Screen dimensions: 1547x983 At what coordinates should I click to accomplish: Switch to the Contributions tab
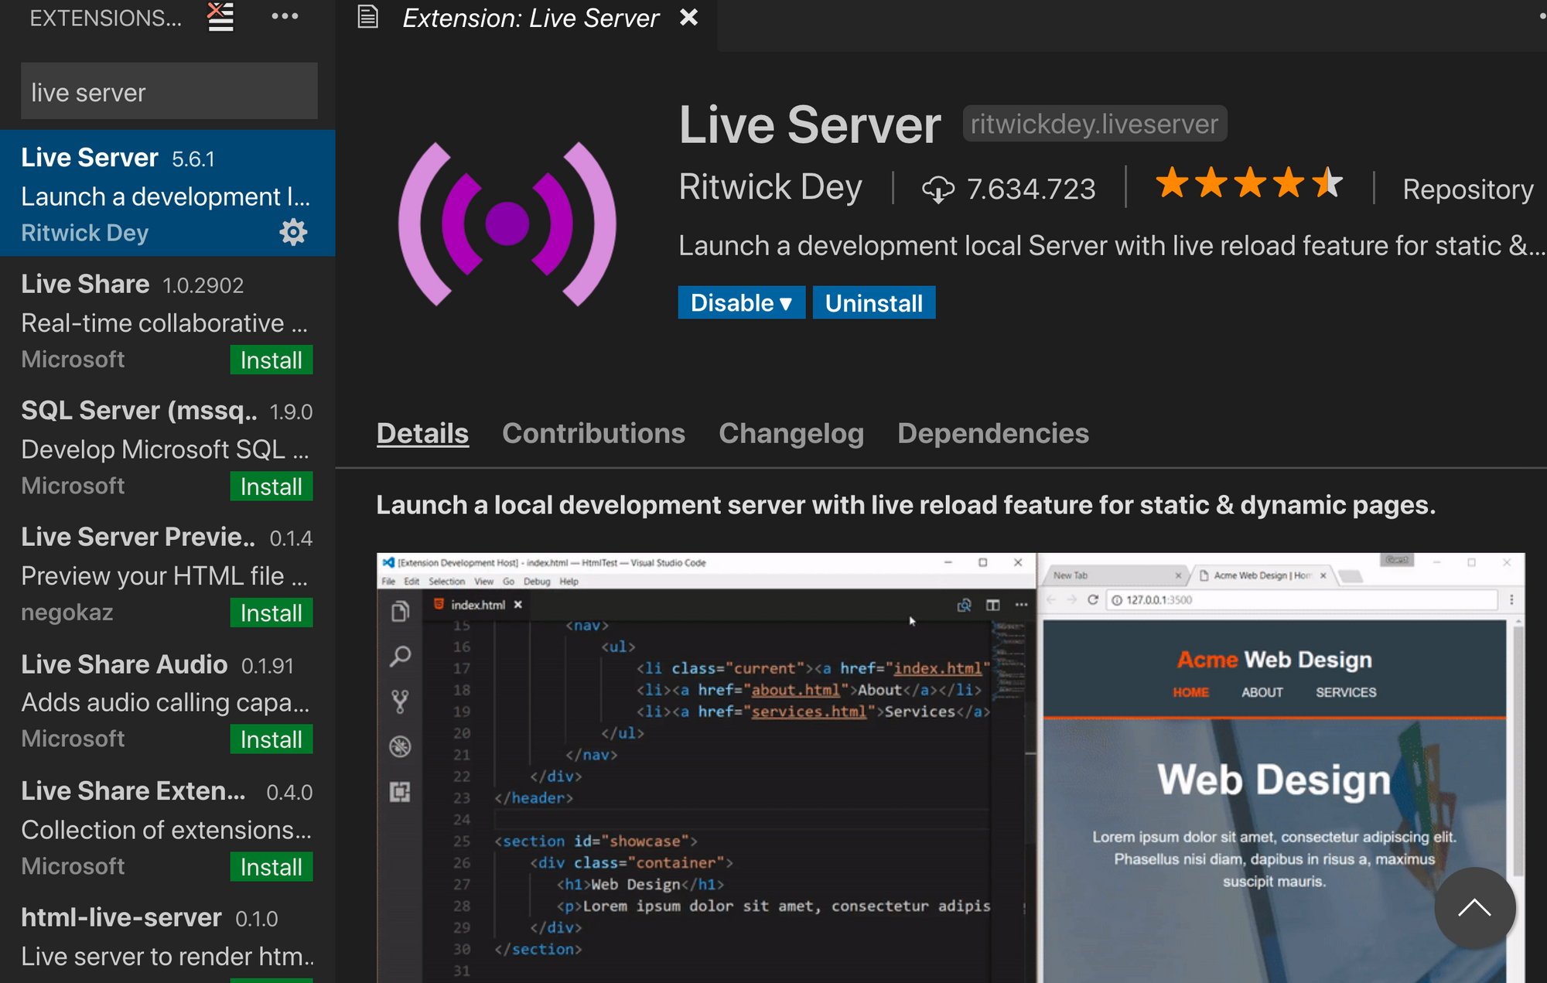[x=593, y=433]
